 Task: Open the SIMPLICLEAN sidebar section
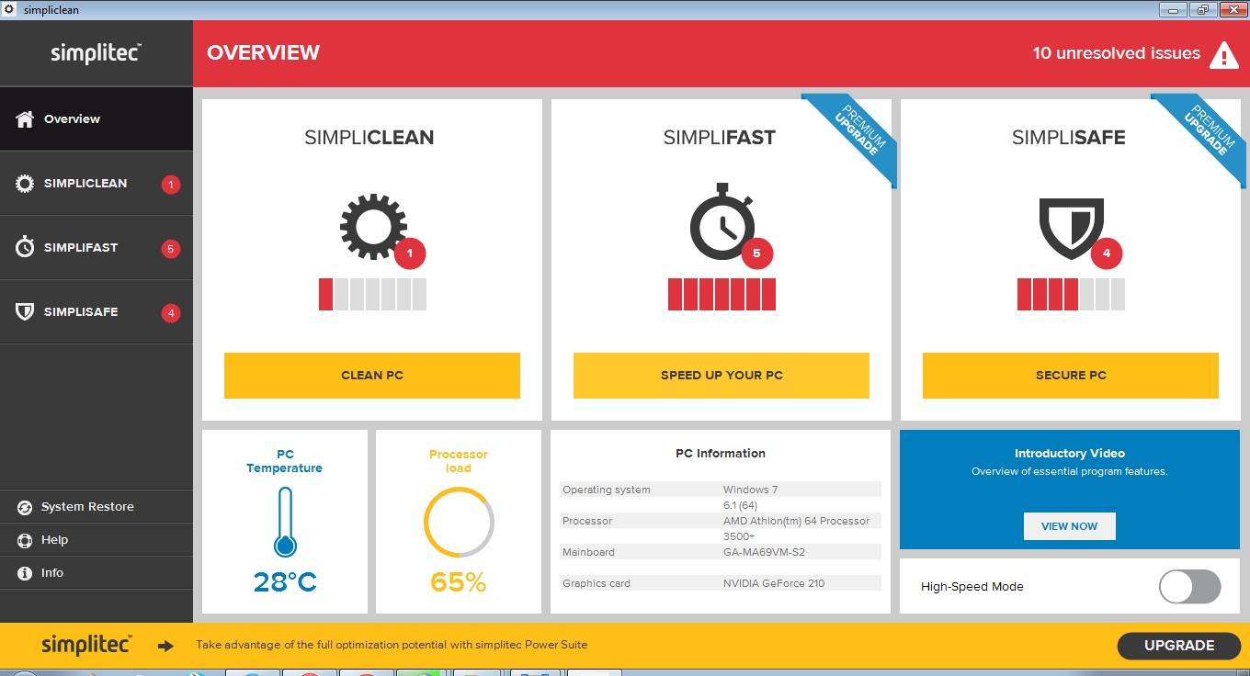(x=97, y=184)
